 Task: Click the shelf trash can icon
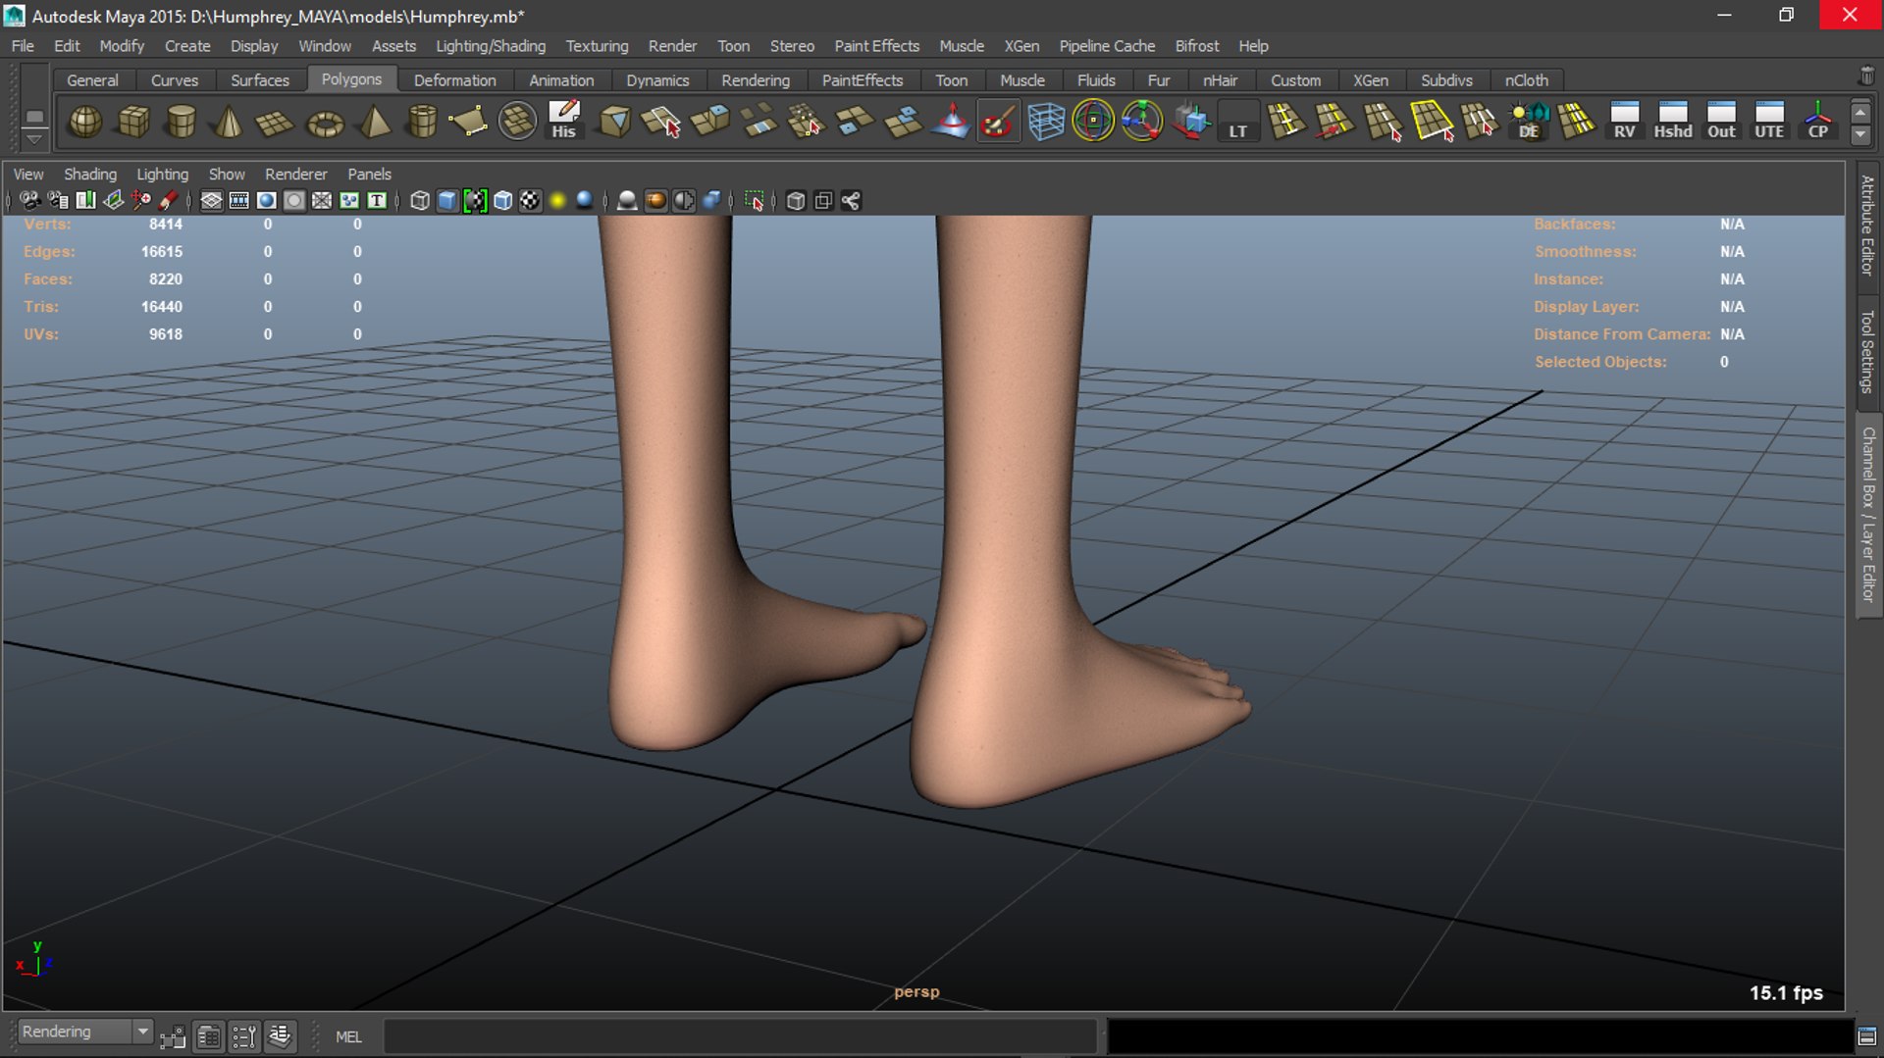tap(1866, 76)
